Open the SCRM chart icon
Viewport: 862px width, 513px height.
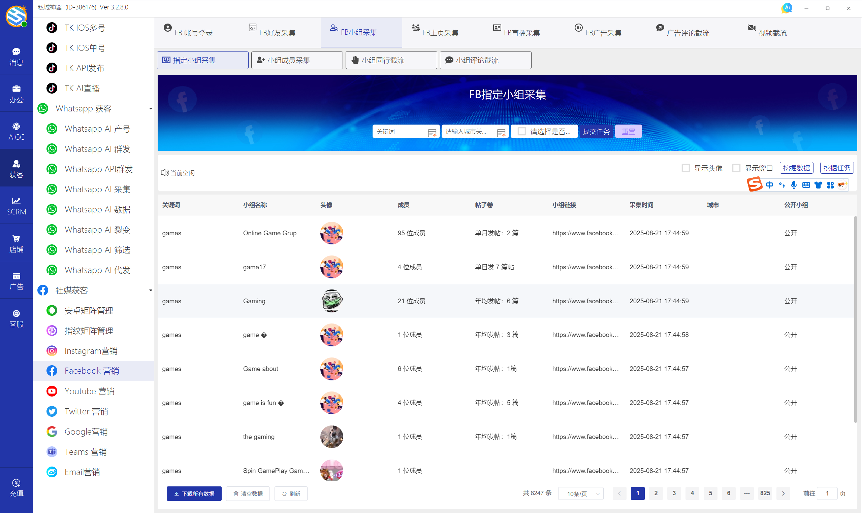pyautogui.click(x=16, y=205)
